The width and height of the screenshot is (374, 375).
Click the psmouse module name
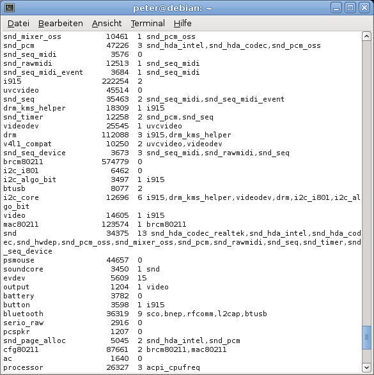point(19,260)
